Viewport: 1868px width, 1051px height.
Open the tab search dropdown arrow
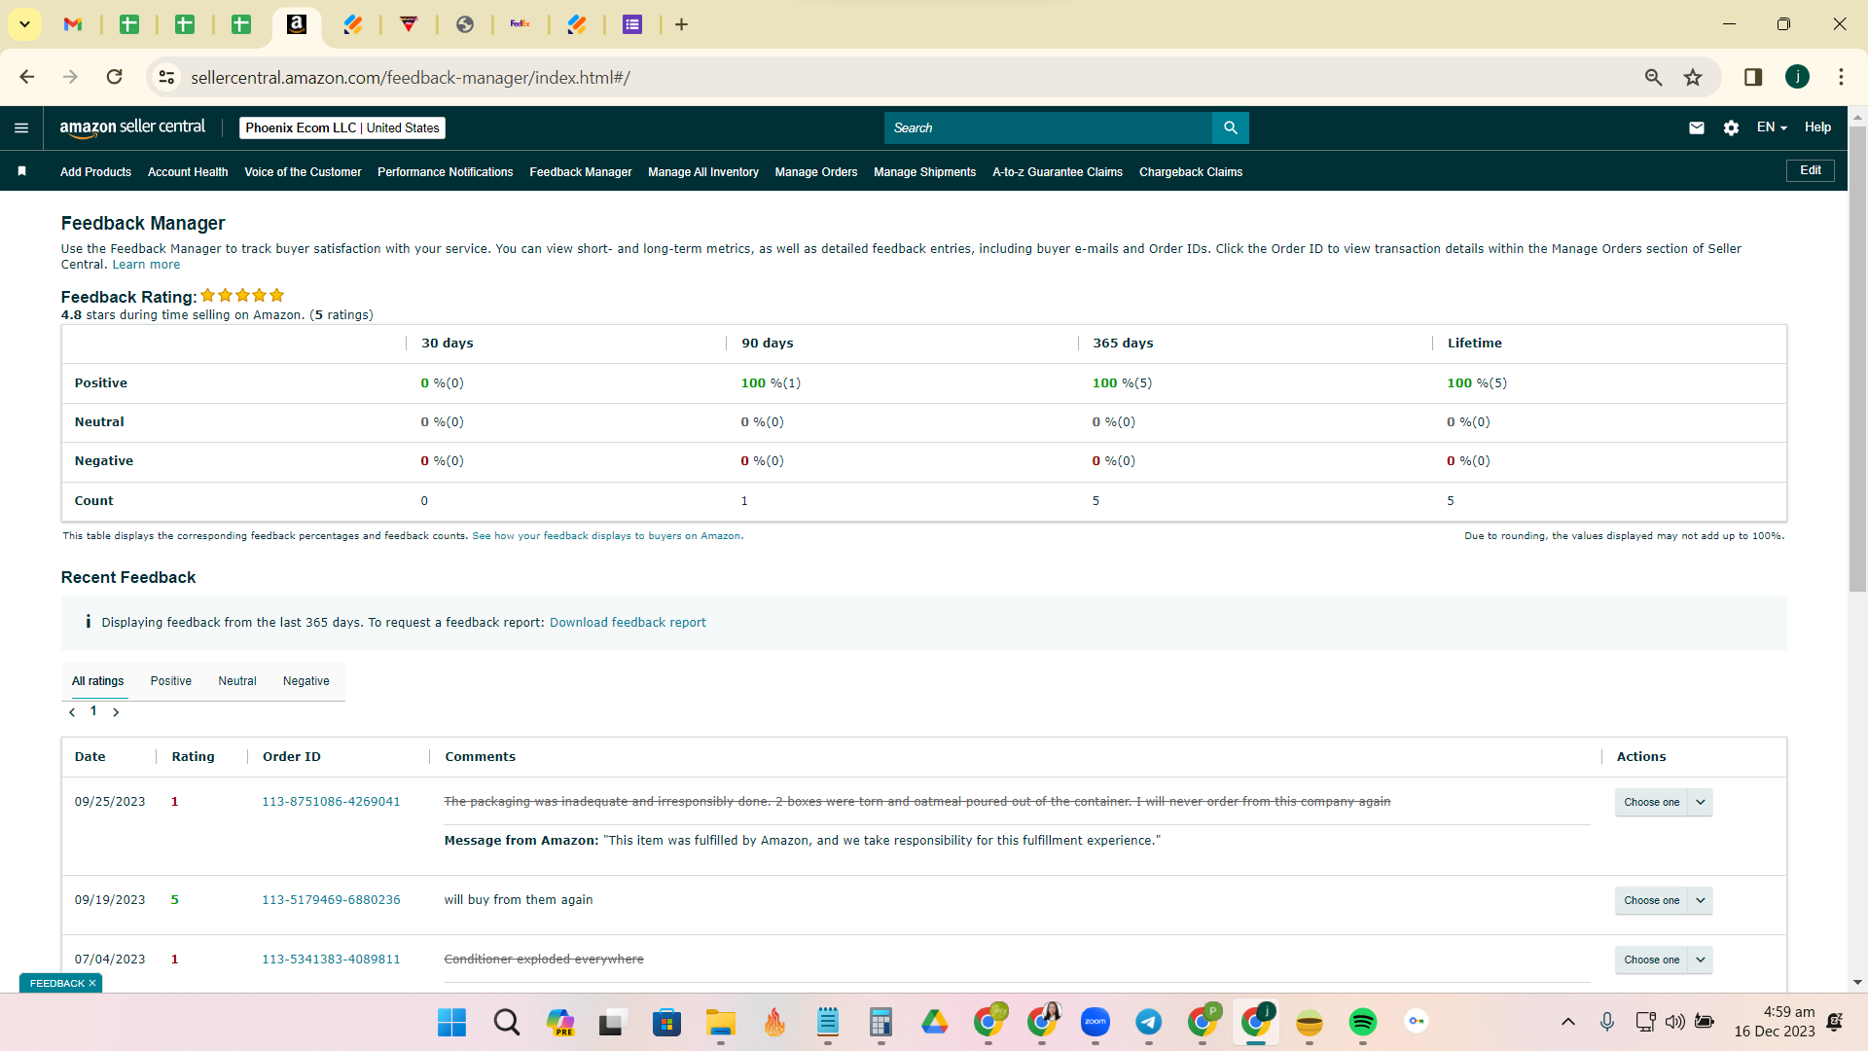coord(24,24)
